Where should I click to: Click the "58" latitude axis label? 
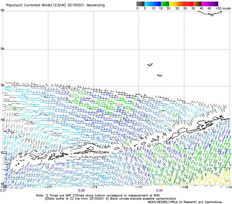3,49
